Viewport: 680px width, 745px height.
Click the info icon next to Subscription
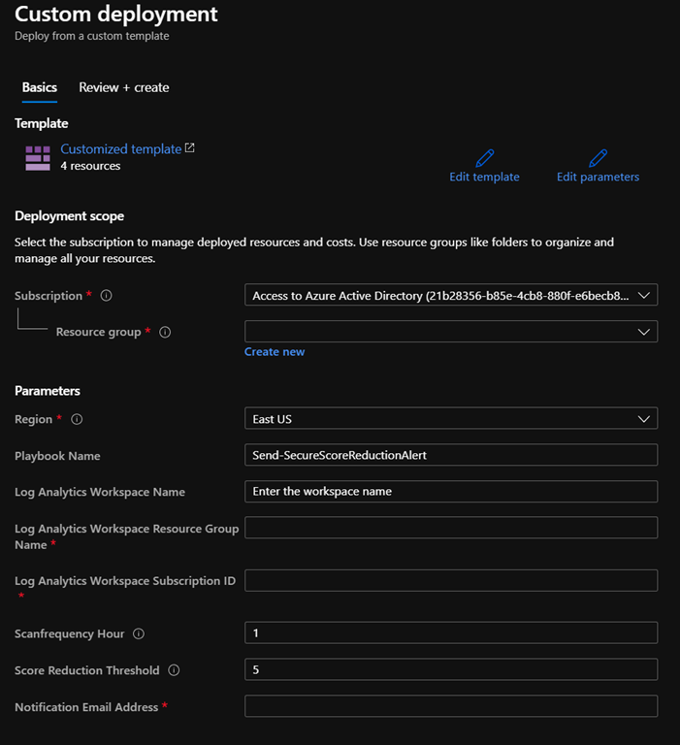click(107, 296)
